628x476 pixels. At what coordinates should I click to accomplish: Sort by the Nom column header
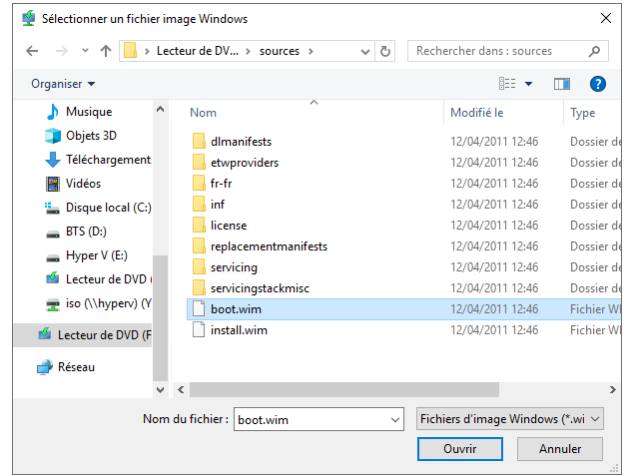click(x=204, y=113)
